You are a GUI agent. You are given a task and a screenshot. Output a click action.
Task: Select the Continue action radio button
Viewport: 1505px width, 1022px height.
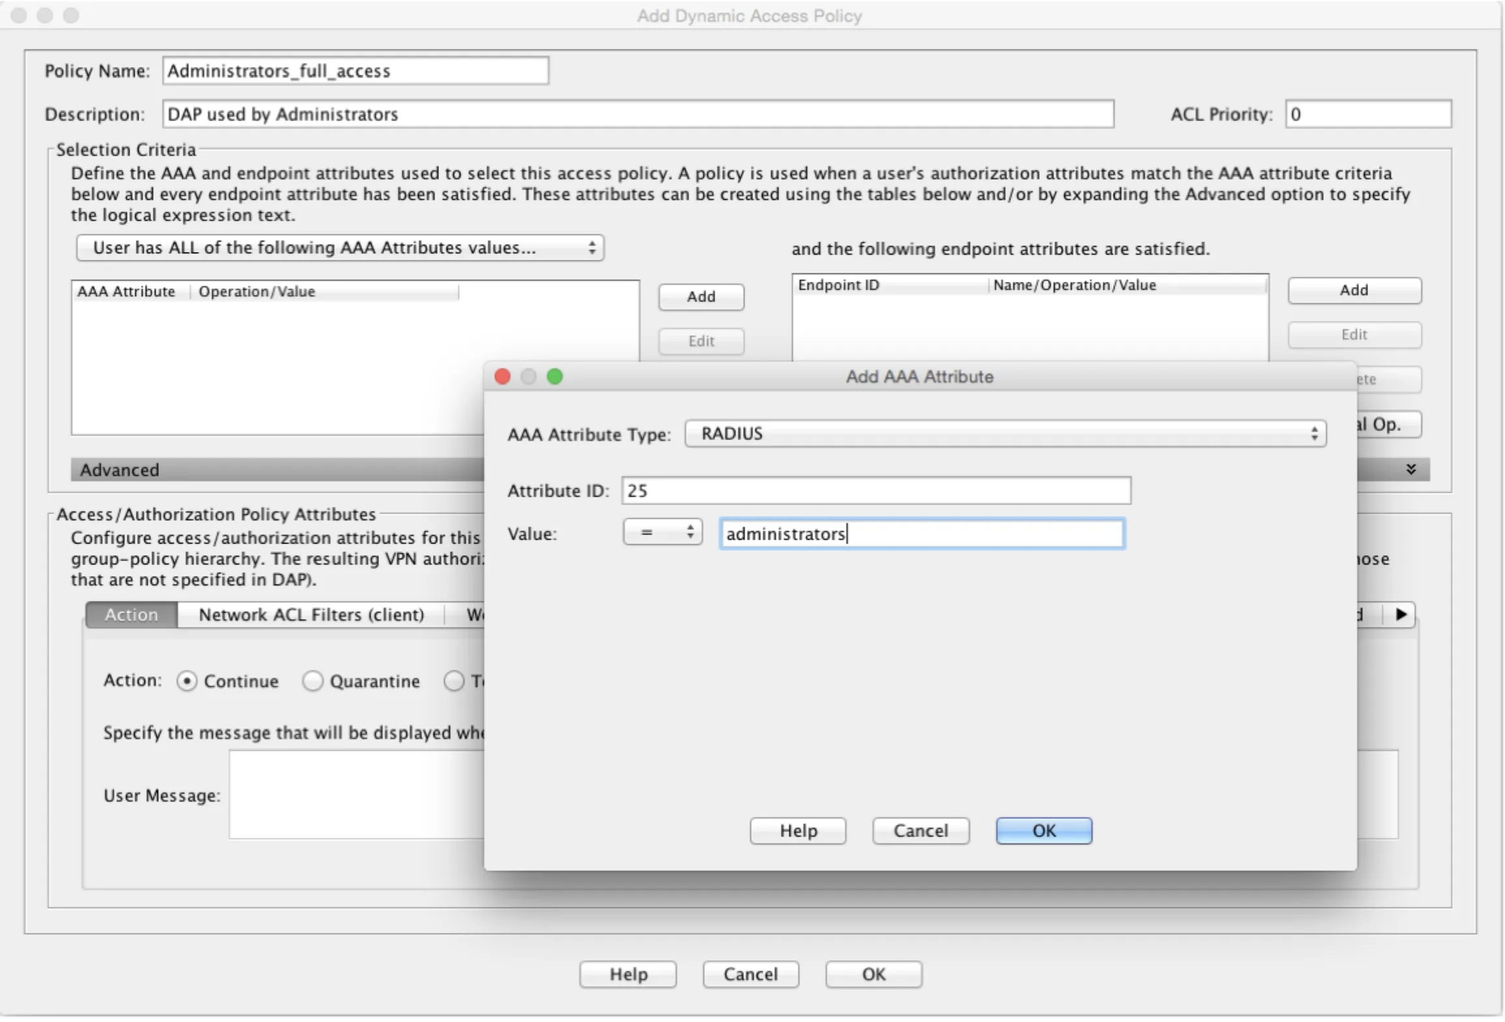188,681
